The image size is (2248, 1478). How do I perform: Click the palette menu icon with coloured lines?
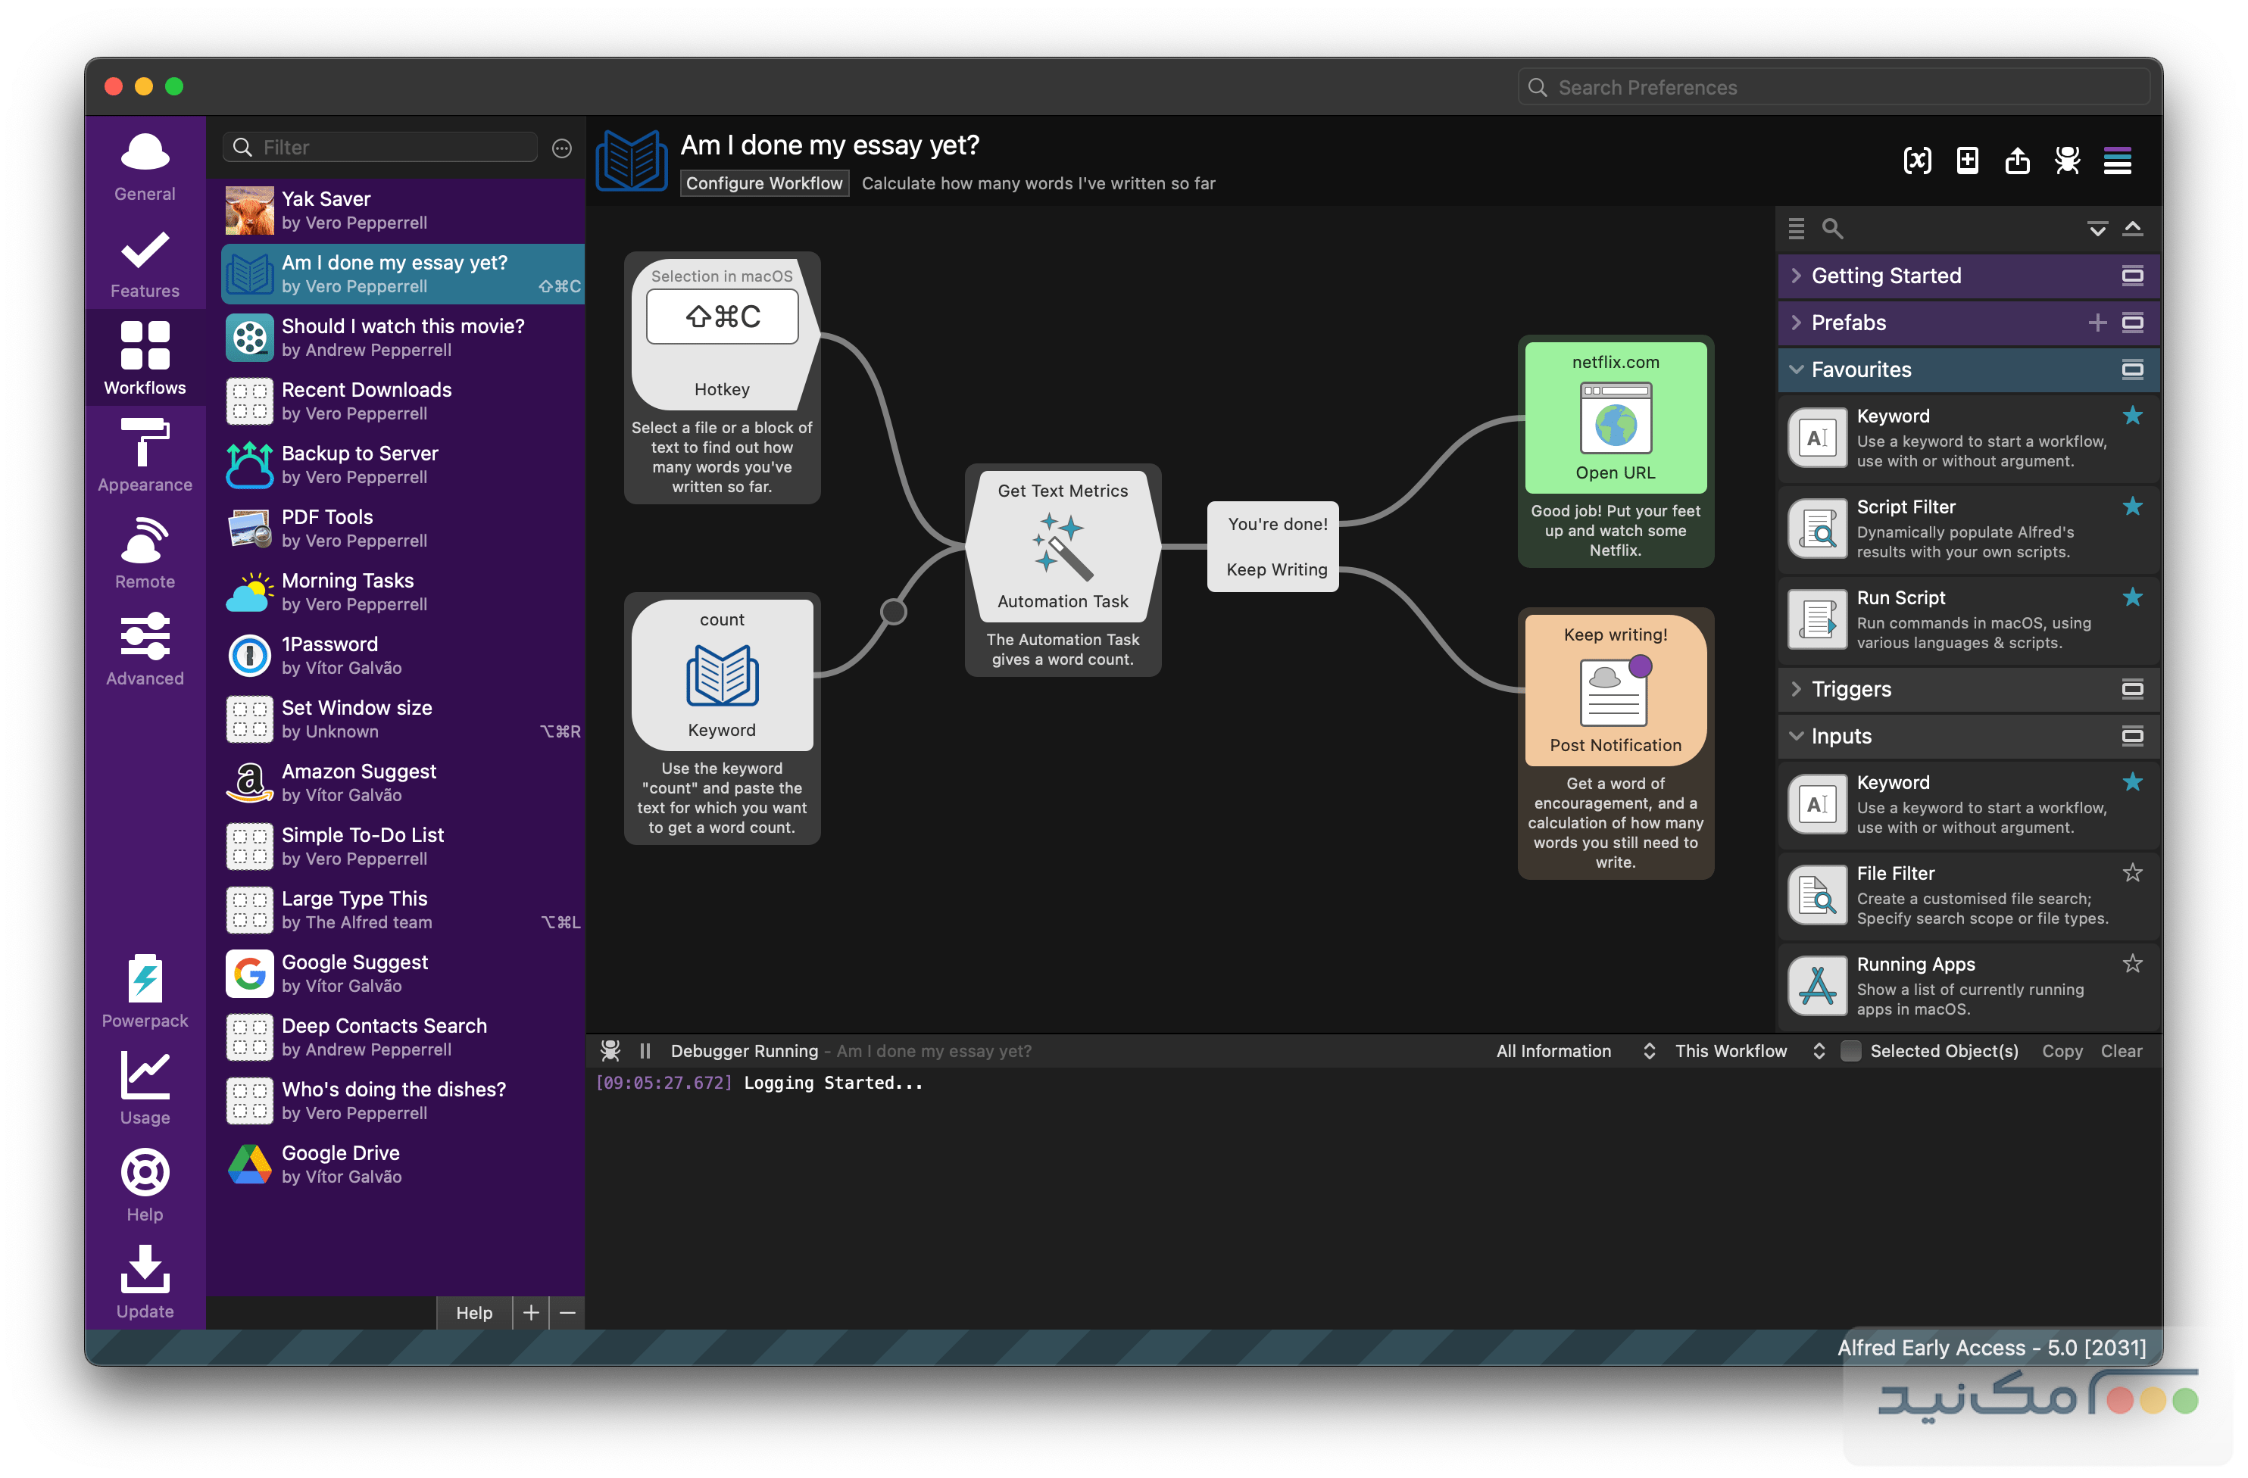pos(2117,161)
